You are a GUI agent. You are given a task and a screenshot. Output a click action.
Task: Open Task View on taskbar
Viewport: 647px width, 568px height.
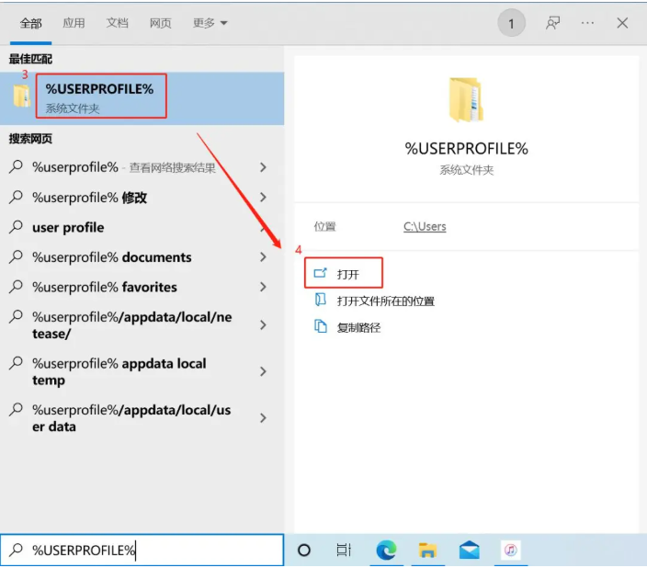344,551
